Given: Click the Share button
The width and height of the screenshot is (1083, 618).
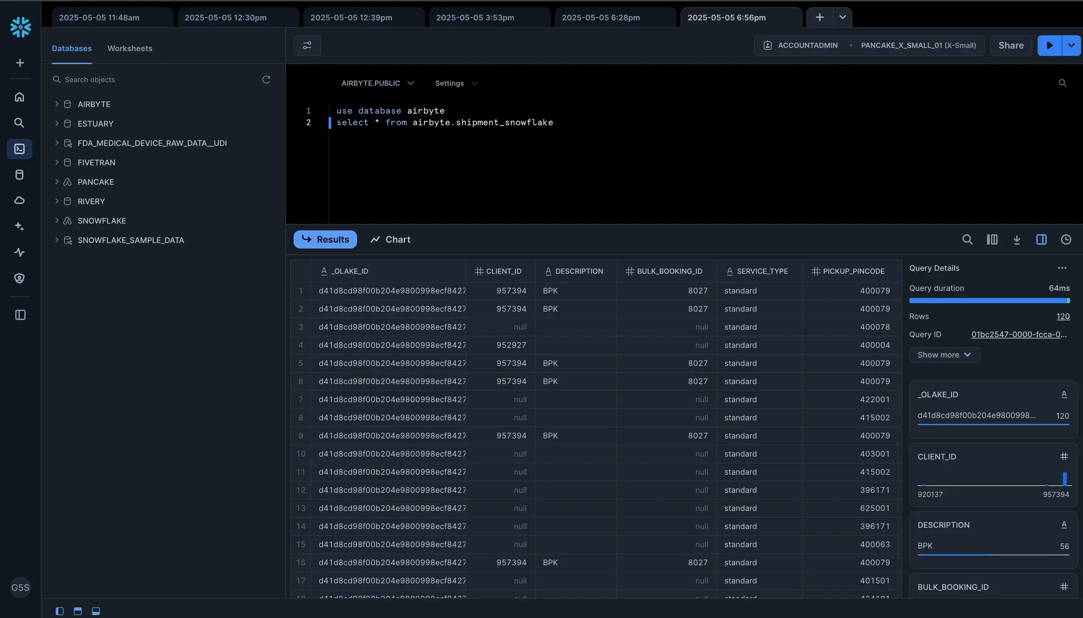Looking at the screenshot, I should coord(1011,46).
